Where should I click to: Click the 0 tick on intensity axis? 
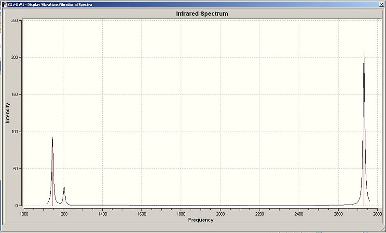(17, 206)
